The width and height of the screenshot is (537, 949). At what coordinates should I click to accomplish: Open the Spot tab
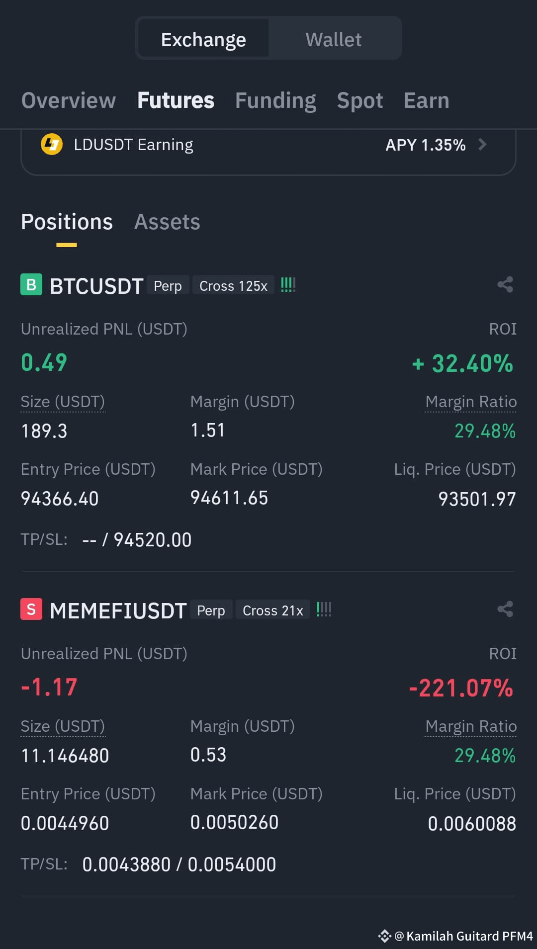(x=360, y=100)
